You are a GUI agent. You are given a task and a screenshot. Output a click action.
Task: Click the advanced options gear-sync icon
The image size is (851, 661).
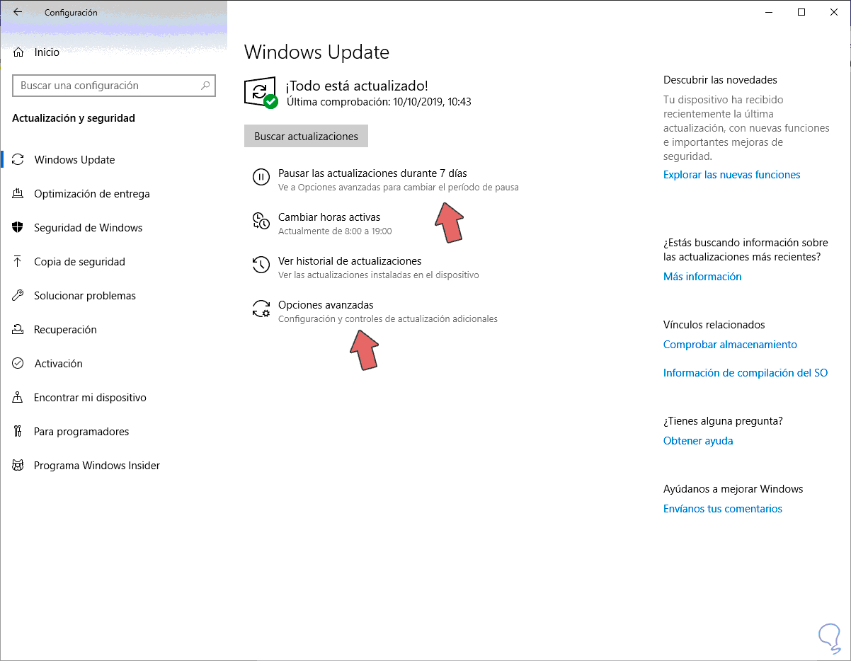tap(261, 309)
